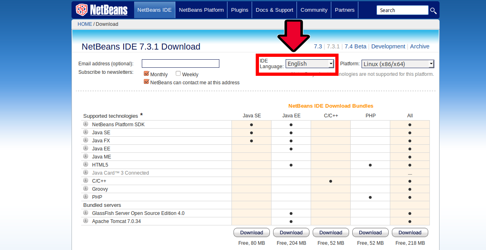Open the Docs & Support section
This screenshot has height=250, width=486.
[x=274, y=10]
